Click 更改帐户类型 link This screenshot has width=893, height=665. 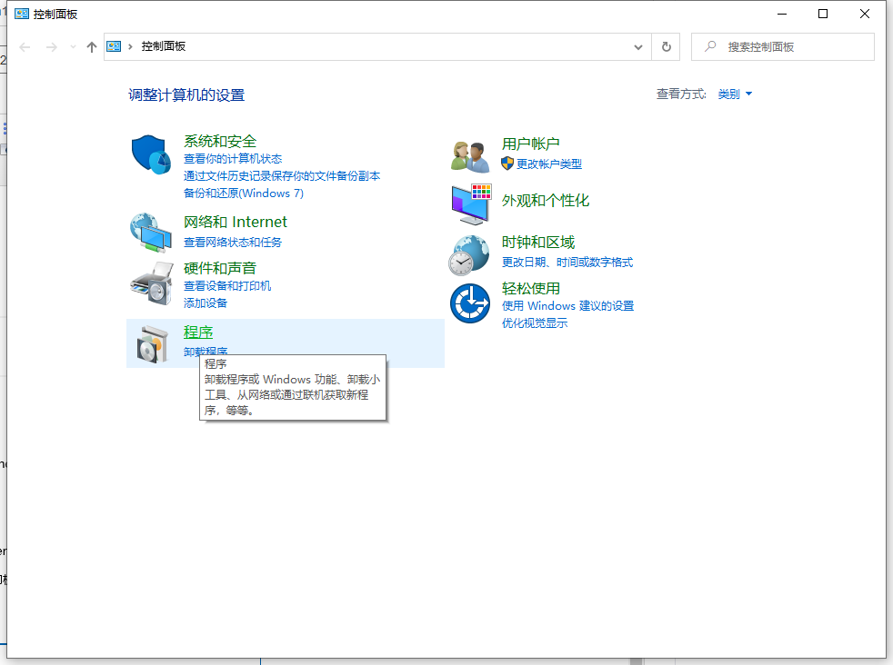coord(548,164)
